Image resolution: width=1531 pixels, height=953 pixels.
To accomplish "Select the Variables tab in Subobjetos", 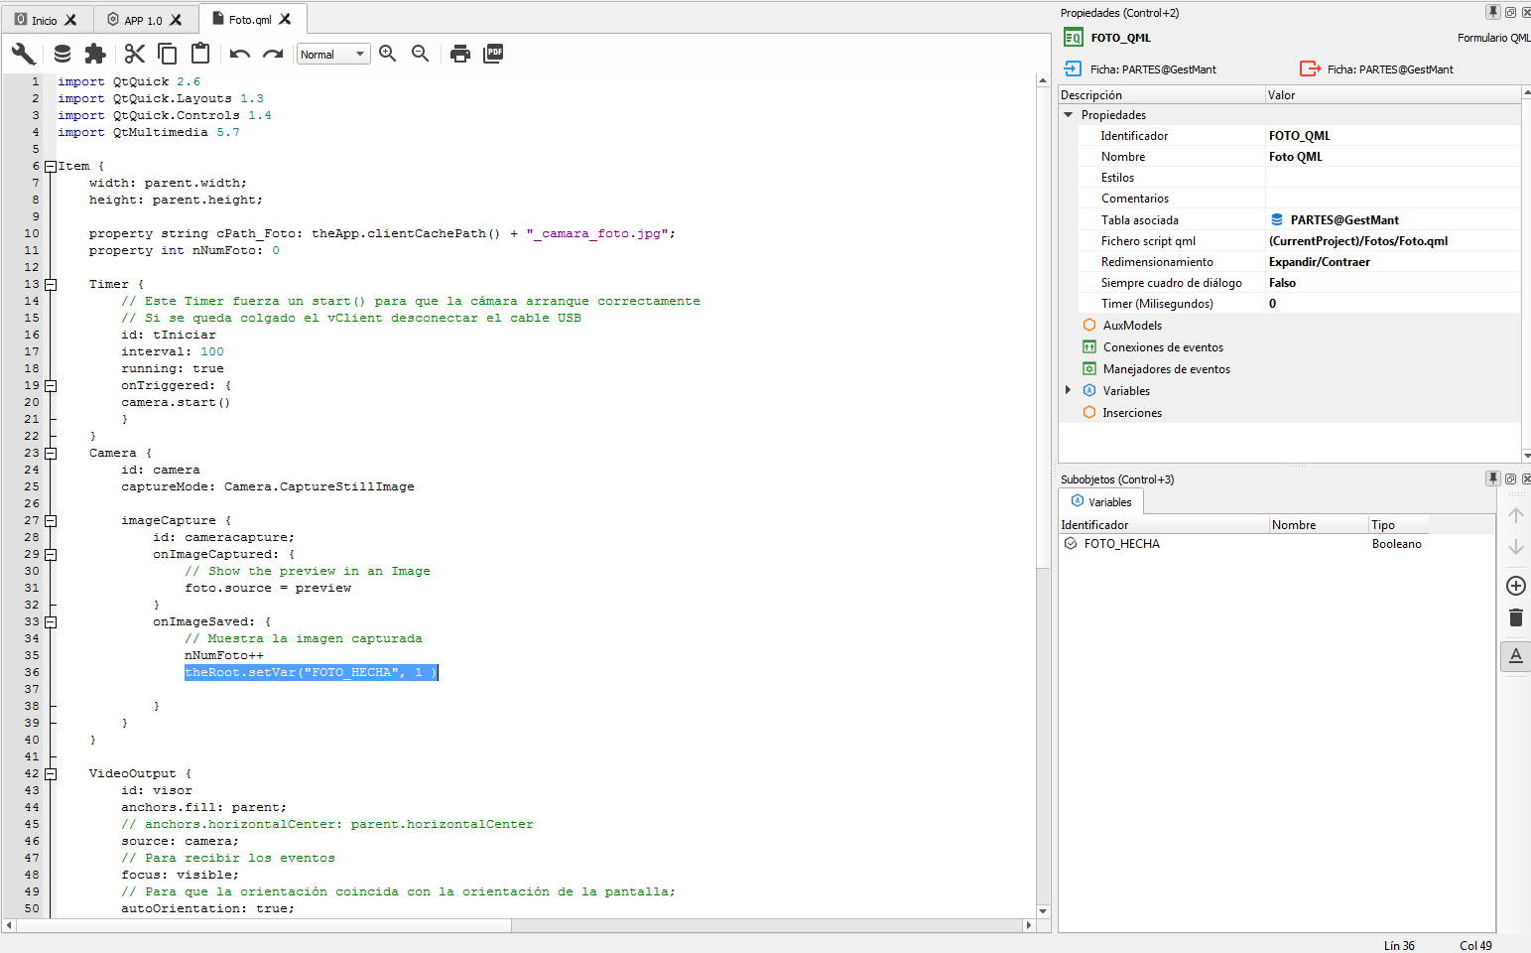I will (x=1101, y=502).
